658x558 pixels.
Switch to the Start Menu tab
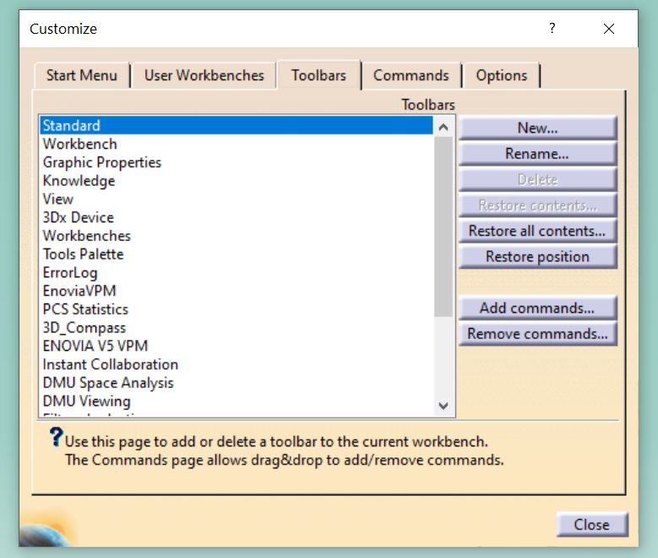(81, 75)
